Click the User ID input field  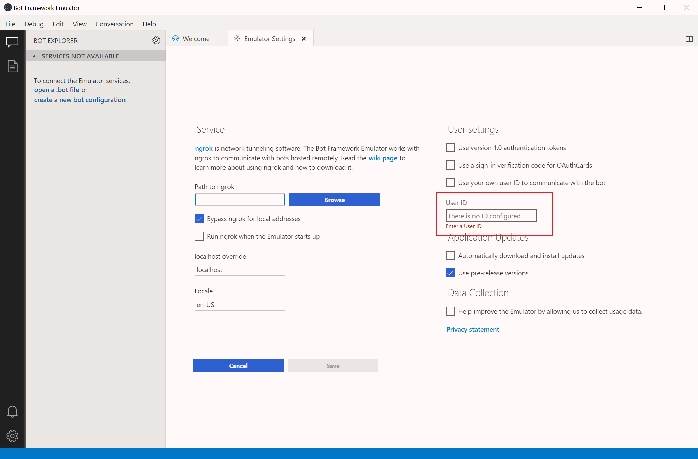(x=491, y=216)
